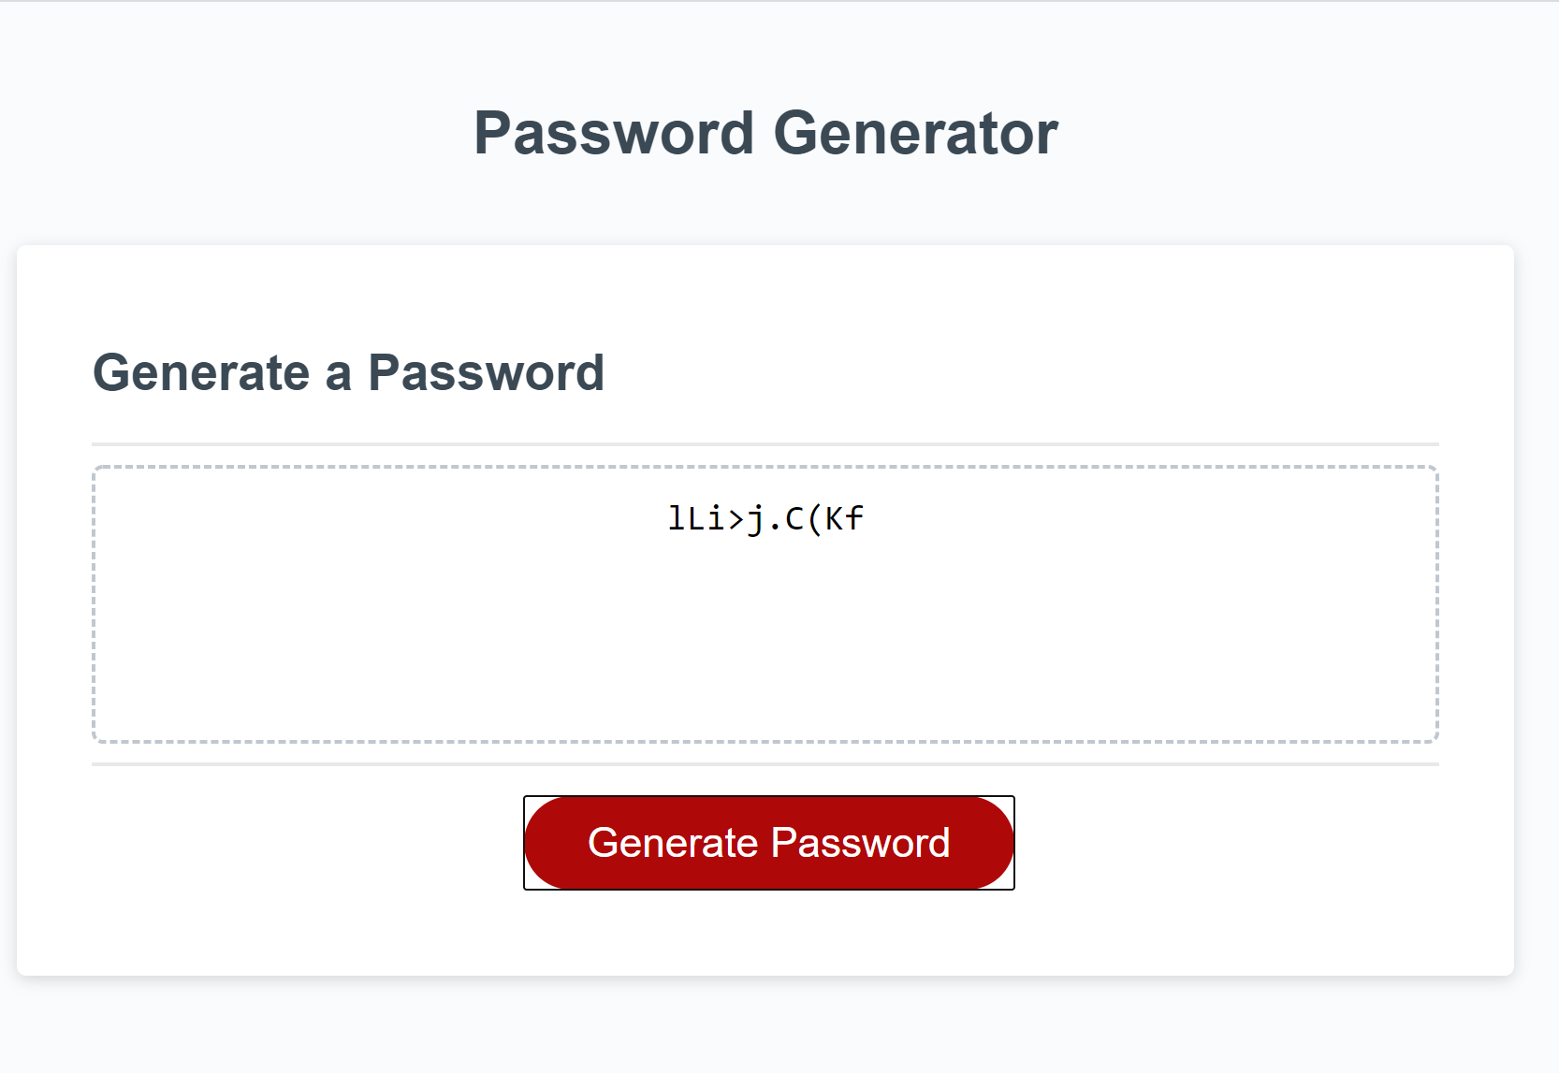This screenshot has height=1073, width=1559.
Task: Click the divider line below the password box
Action: tap(765, 764)
